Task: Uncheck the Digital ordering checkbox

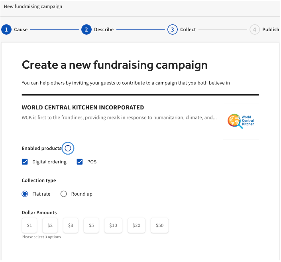Action: 25,162
